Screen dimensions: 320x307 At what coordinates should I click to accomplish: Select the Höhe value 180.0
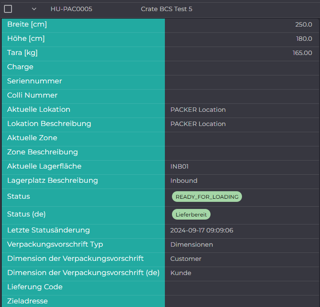tap(304, 39)
